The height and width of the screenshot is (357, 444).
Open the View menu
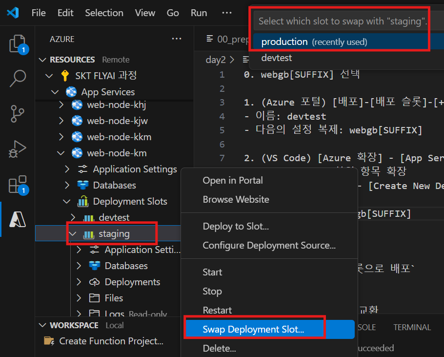(x=145, y=13)
